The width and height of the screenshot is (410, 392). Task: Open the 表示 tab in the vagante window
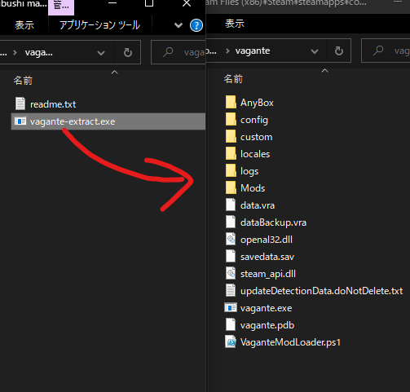pyautogui.click(x=235, y=24)
